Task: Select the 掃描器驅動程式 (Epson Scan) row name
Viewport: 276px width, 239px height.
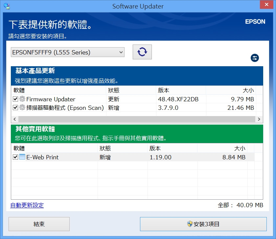Action: (x=65, y=108)
